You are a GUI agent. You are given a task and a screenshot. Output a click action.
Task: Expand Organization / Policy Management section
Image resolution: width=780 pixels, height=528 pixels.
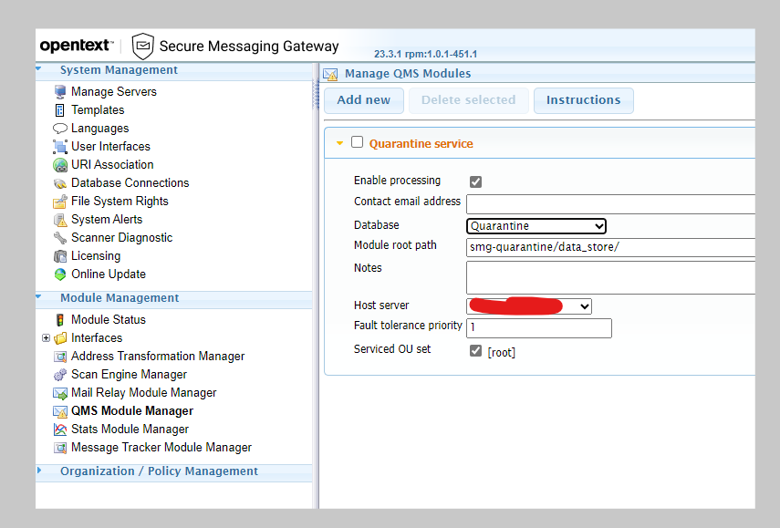pyautogui.click(x=159, y=471)
